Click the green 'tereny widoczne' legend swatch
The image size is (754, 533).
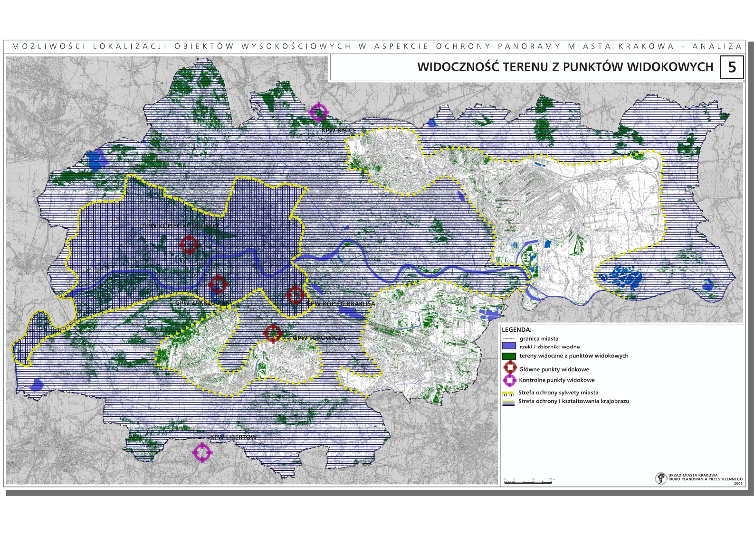(x=509, y=356)
